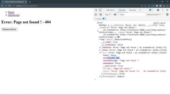This screenshot has width=170, height=95.
Task: Follow the Home link
Action: pyautogui.click(x=11, y=12)
